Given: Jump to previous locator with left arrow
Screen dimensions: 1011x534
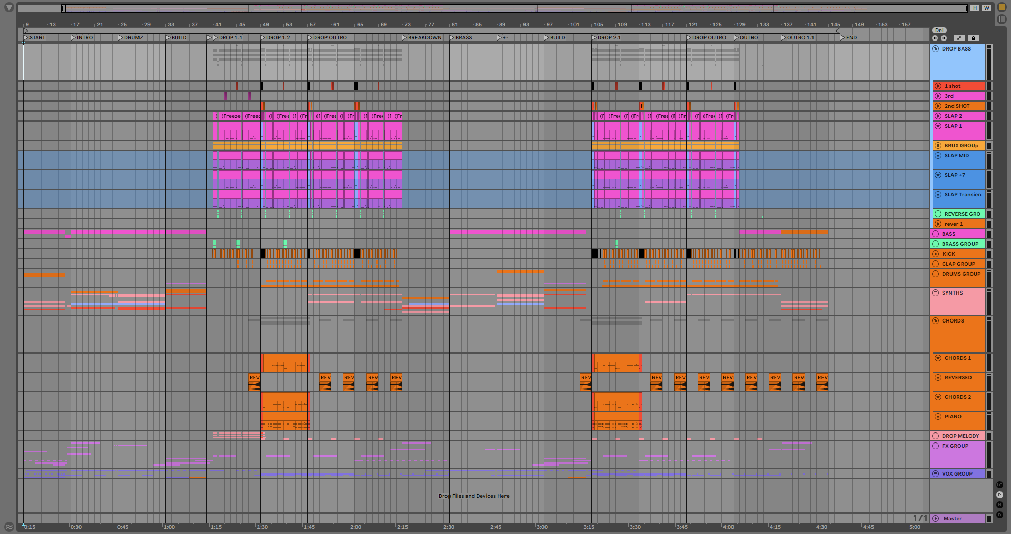Looking at the screenshot, I should 935,38.
